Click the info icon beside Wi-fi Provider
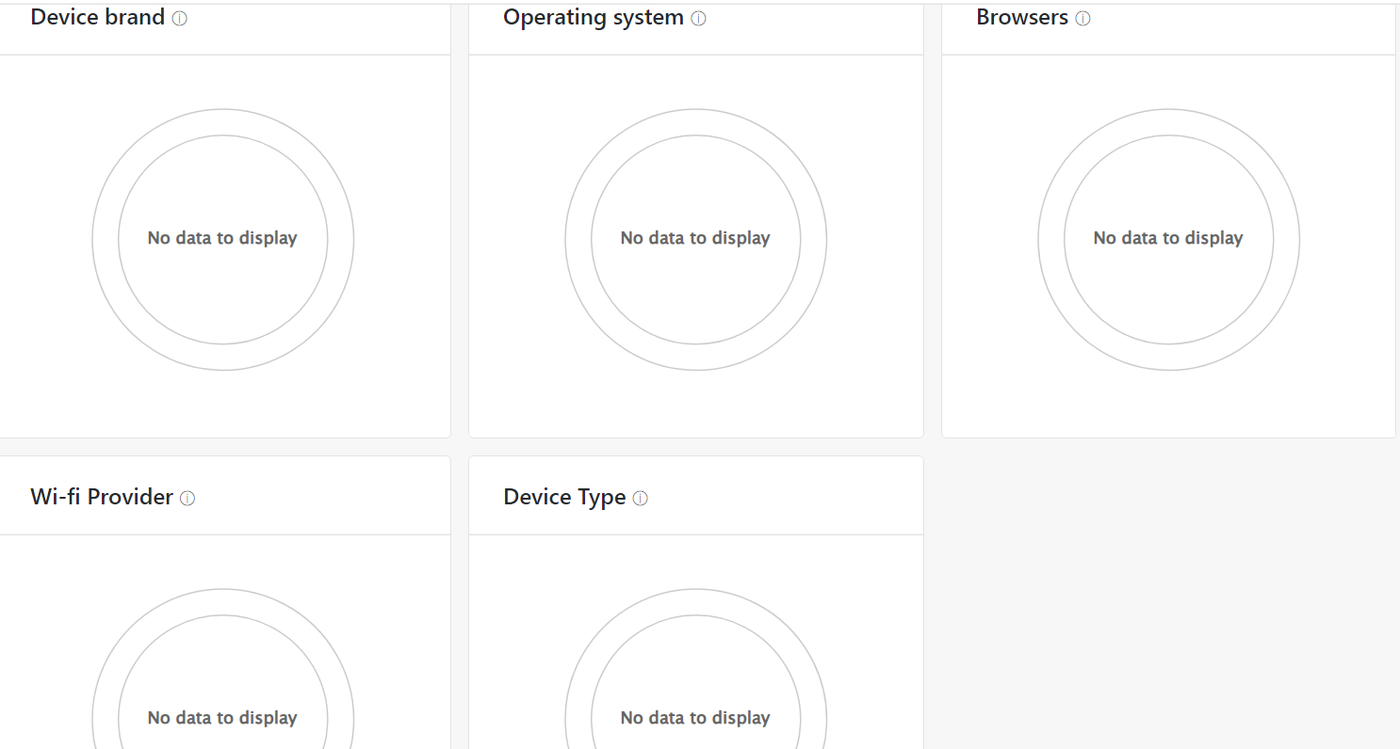The width and height of the screenshot is (1400, 749). (x=187, y=499)
